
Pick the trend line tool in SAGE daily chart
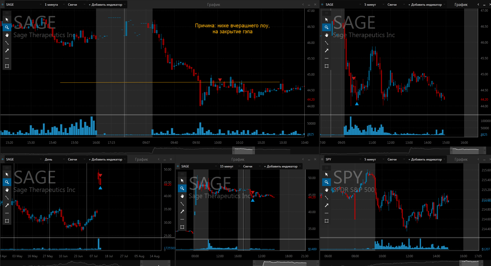7,198
